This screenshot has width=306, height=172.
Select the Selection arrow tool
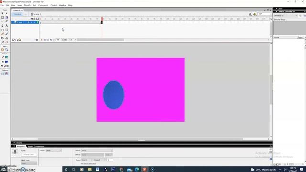pyautogui.click(x=2, y=13)
